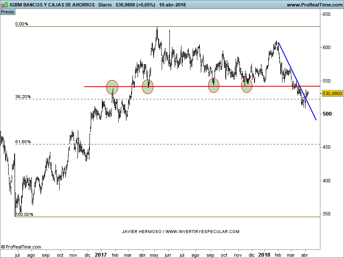Select the 100,00% Fibonacci level label
This screenshot has height=258, width=344.
click(x=24, y=214)
